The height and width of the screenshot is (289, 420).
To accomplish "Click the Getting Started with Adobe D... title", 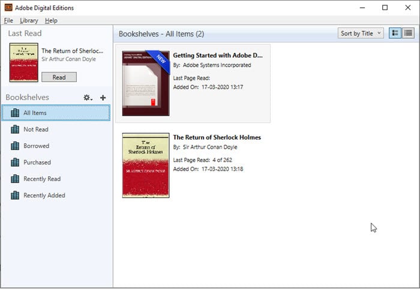I will tap(218, 55).
